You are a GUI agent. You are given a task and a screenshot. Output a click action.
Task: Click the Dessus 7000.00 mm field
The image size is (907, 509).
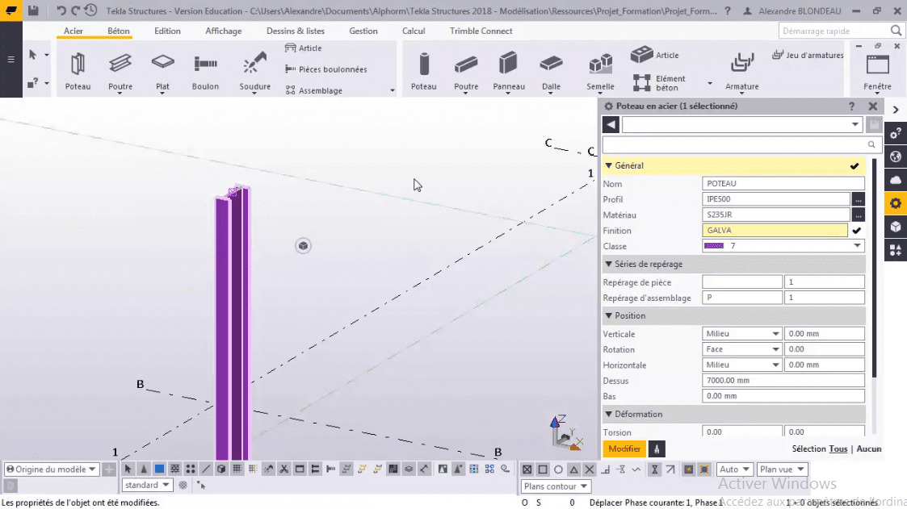tap(783, 381)
